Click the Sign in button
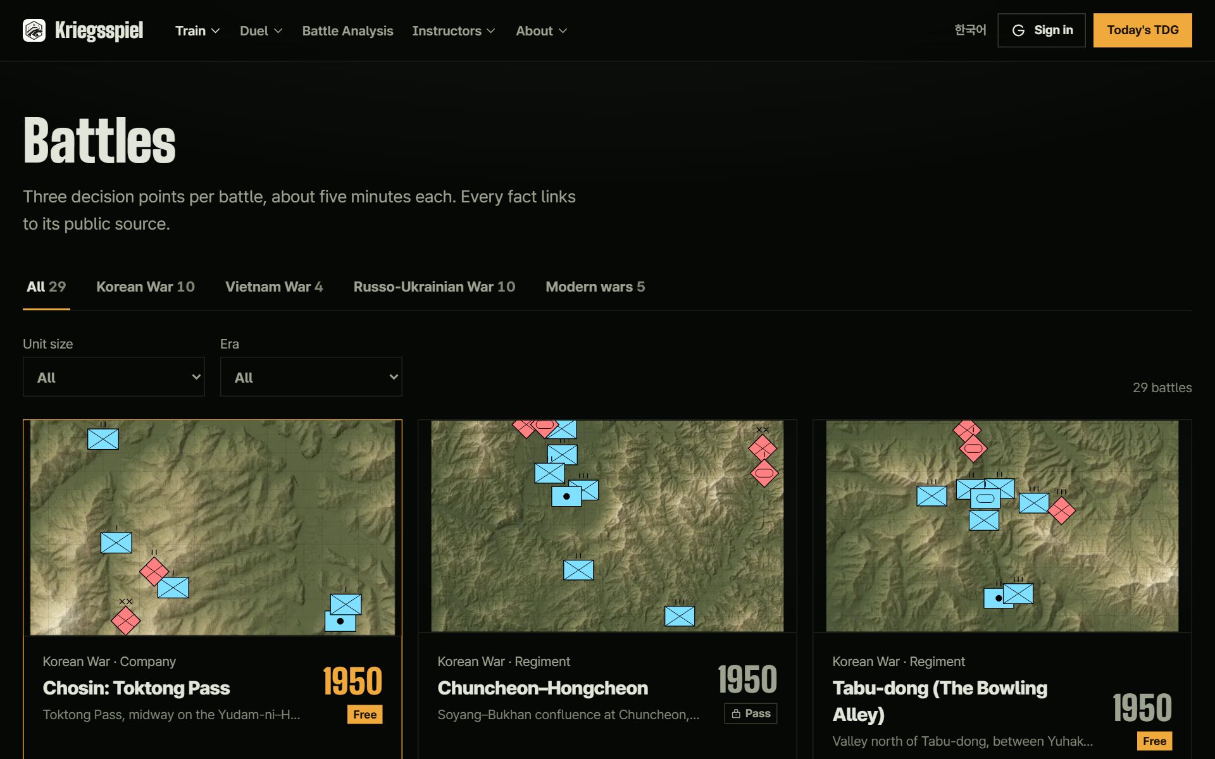 pyautogui.click(x=1042, y=30)
